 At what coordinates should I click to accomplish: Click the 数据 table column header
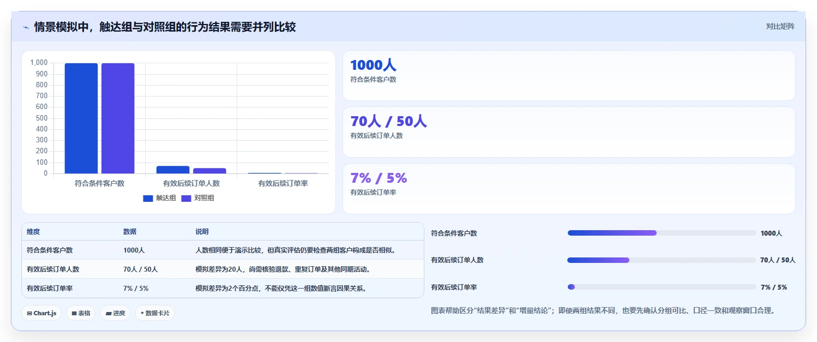[130, 232]
